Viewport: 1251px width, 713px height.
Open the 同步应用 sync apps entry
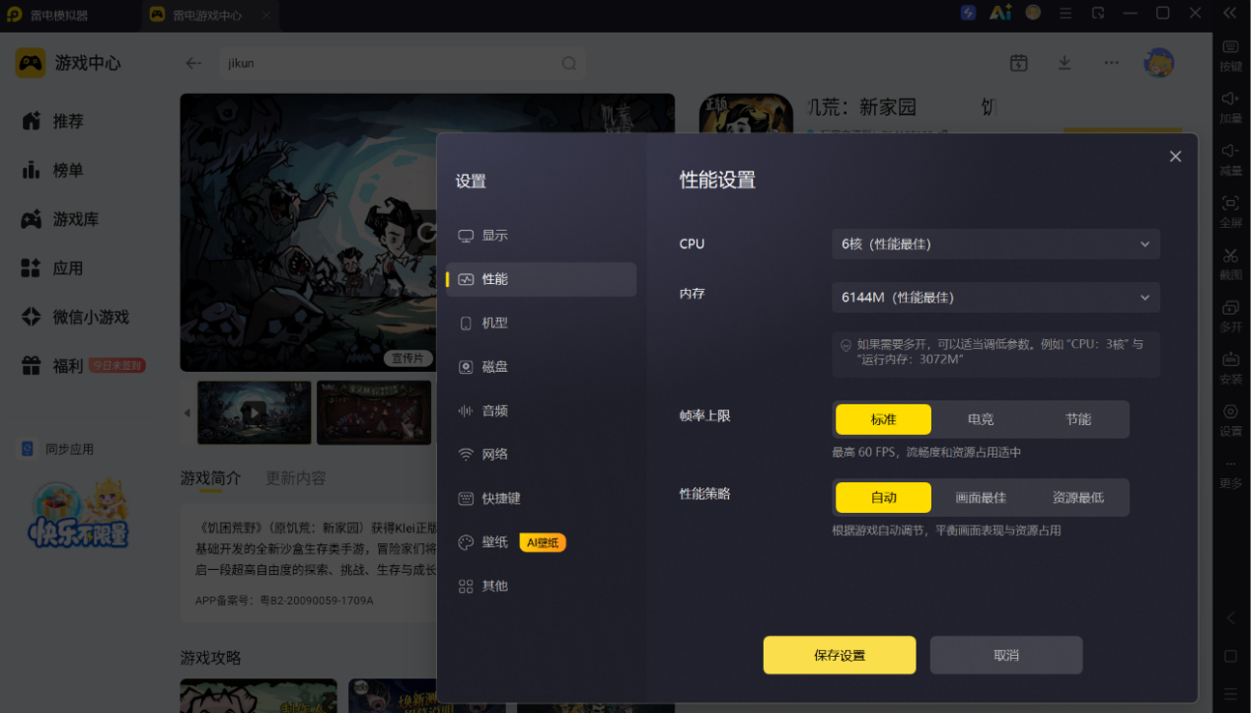(x=59, y=449)
